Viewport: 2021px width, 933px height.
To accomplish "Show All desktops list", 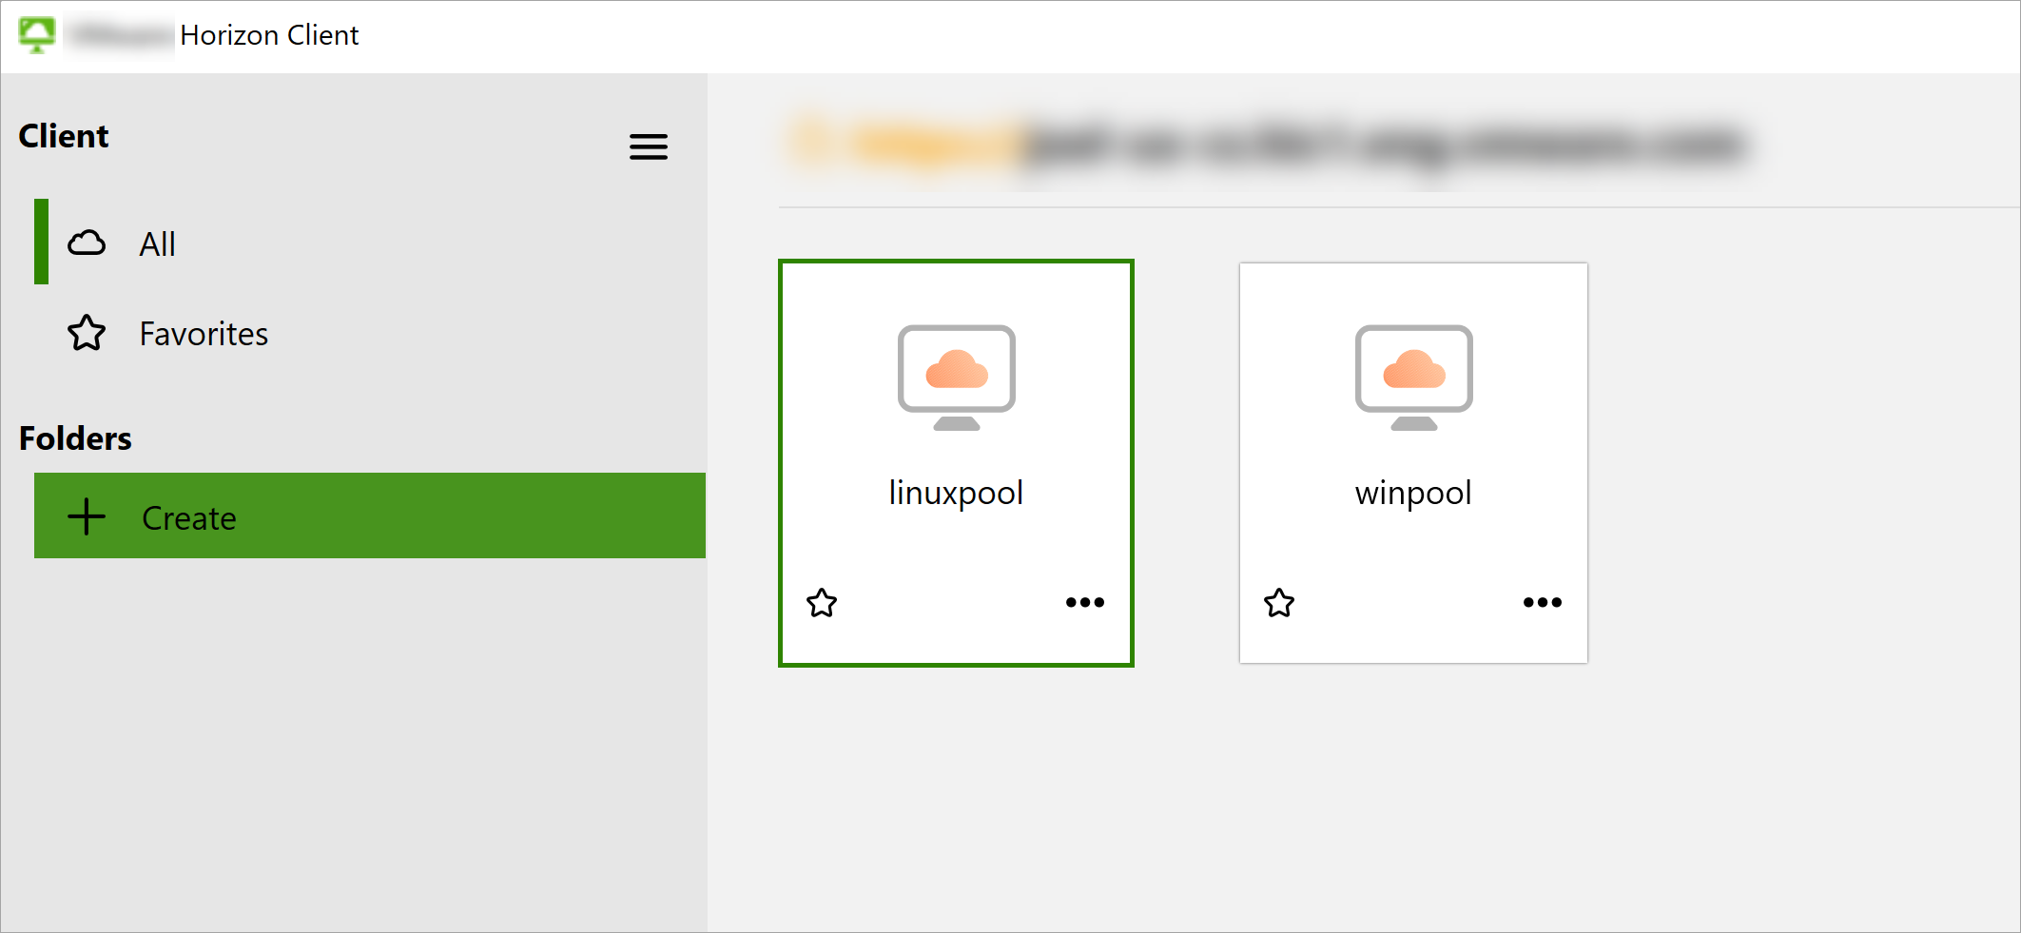I will (370, 243).
